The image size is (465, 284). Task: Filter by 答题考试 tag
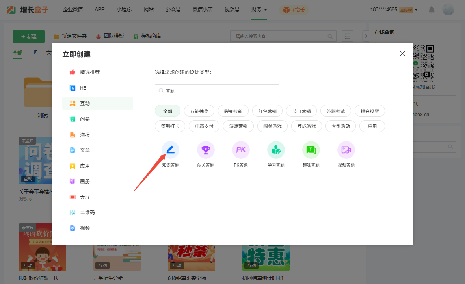335,111
